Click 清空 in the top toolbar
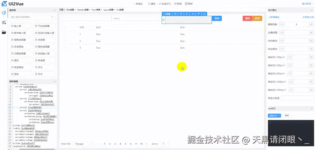Screen dimensions: 315x150 [152, 4]
